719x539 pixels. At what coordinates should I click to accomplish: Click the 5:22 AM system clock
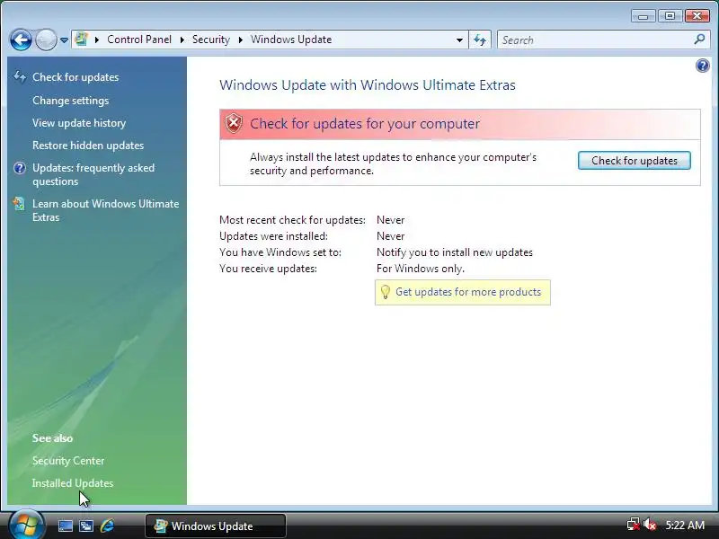(x=685, y=526)
